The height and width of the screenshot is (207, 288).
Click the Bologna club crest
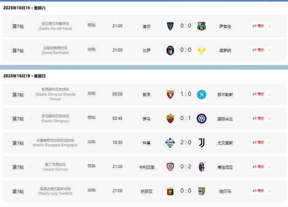click(x=201, y=167)
